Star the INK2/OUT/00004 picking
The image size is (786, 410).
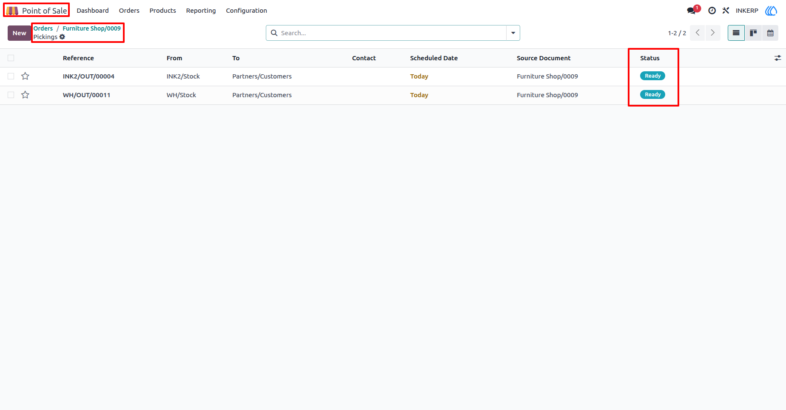coord(25,76)
